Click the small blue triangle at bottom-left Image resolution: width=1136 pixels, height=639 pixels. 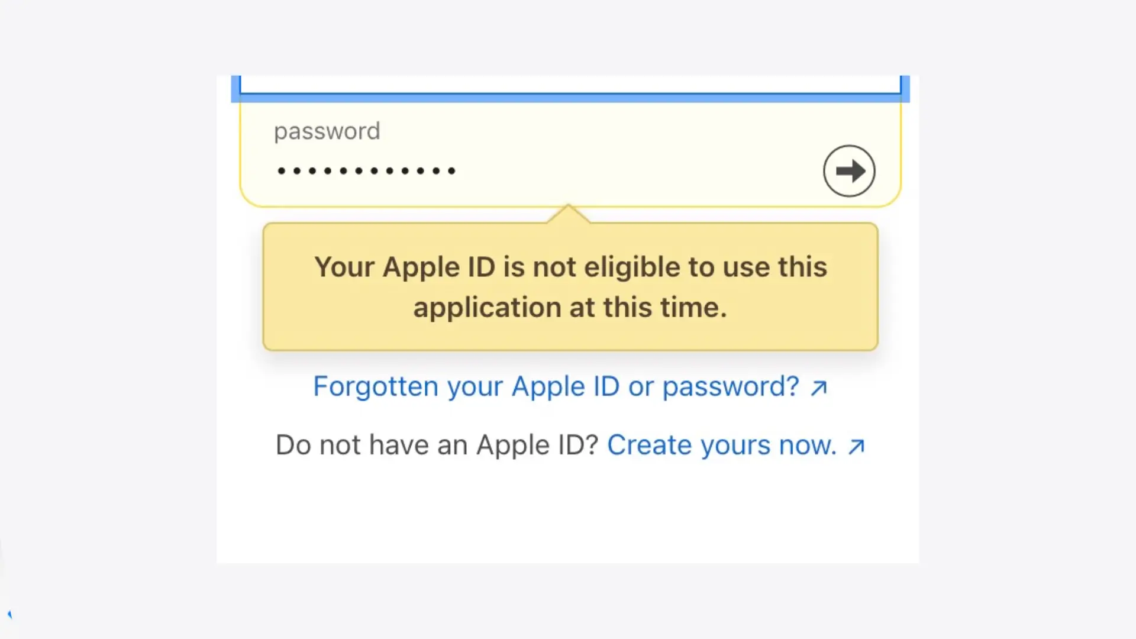pos(9,614)
